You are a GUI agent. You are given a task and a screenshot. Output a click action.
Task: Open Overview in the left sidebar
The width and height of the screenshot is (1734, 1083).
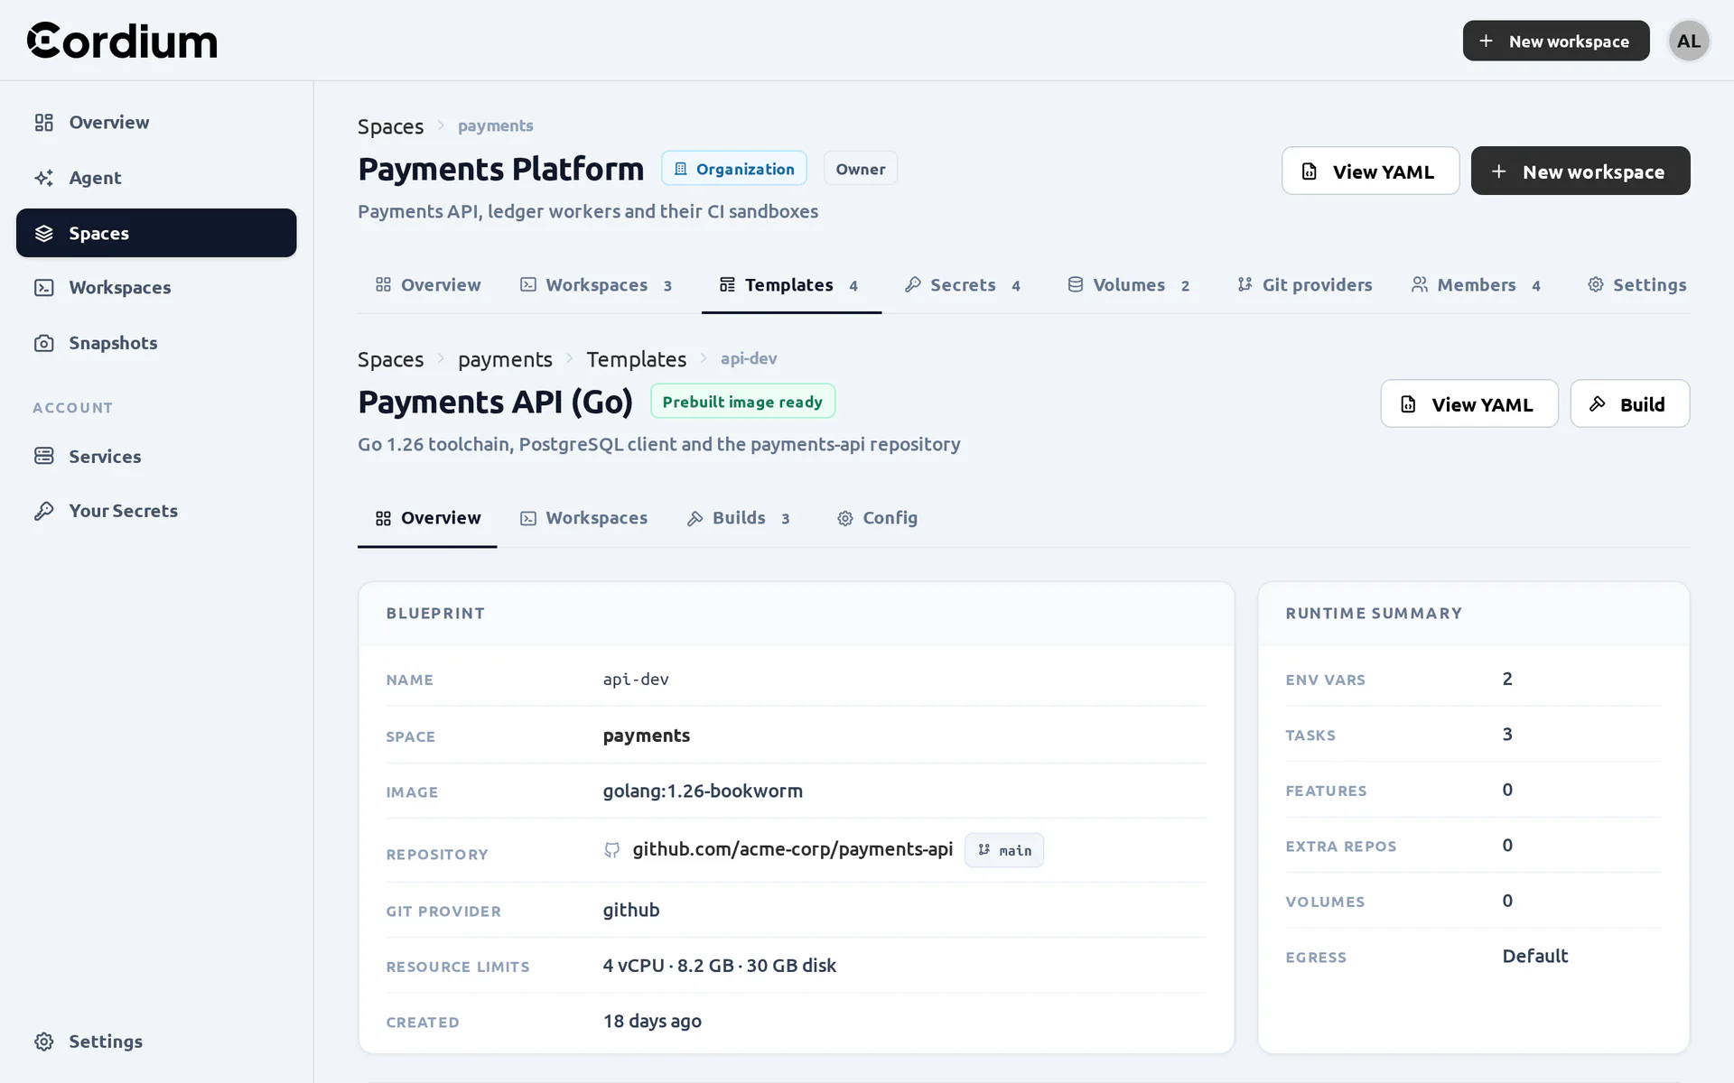[x=156, y=122]
